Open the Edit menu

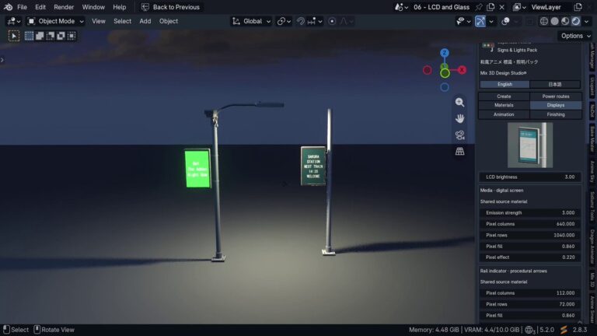[40, 7]
